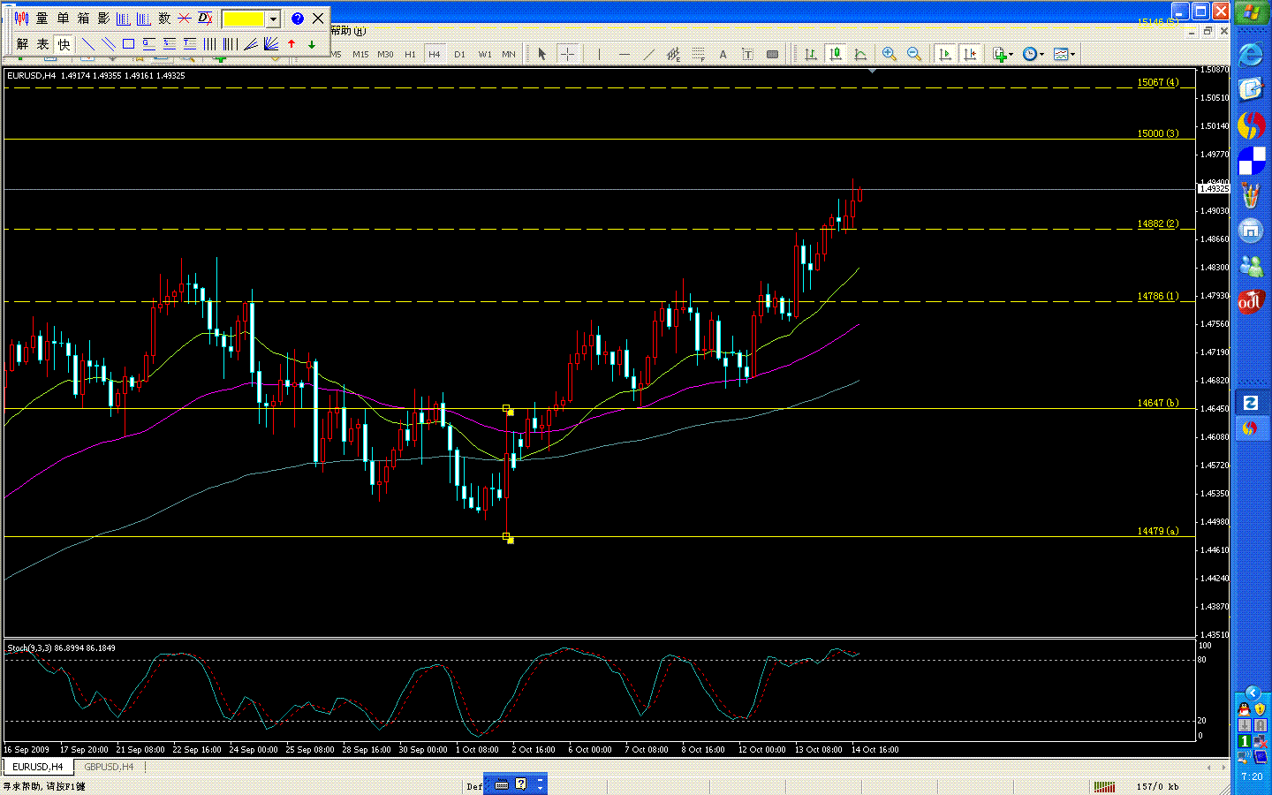1272x795 pixels.
Task: Open the blue help question-mark icon
Action: [x=298, y=19]
